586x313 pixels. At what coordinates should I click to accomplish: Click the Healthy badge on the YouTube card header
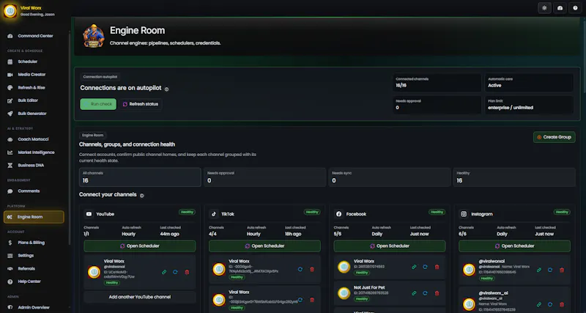click(x=187, y=212)
